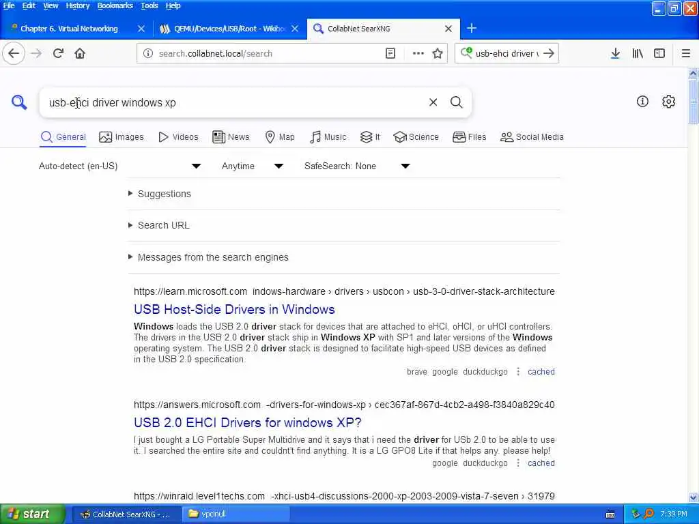Viewport: 699px width, 524px height.
Task: Open the Edit menu
Action: (29, 5)
